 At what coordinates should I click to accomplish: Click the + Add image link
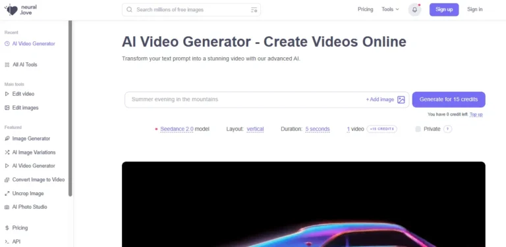[379, 100]
